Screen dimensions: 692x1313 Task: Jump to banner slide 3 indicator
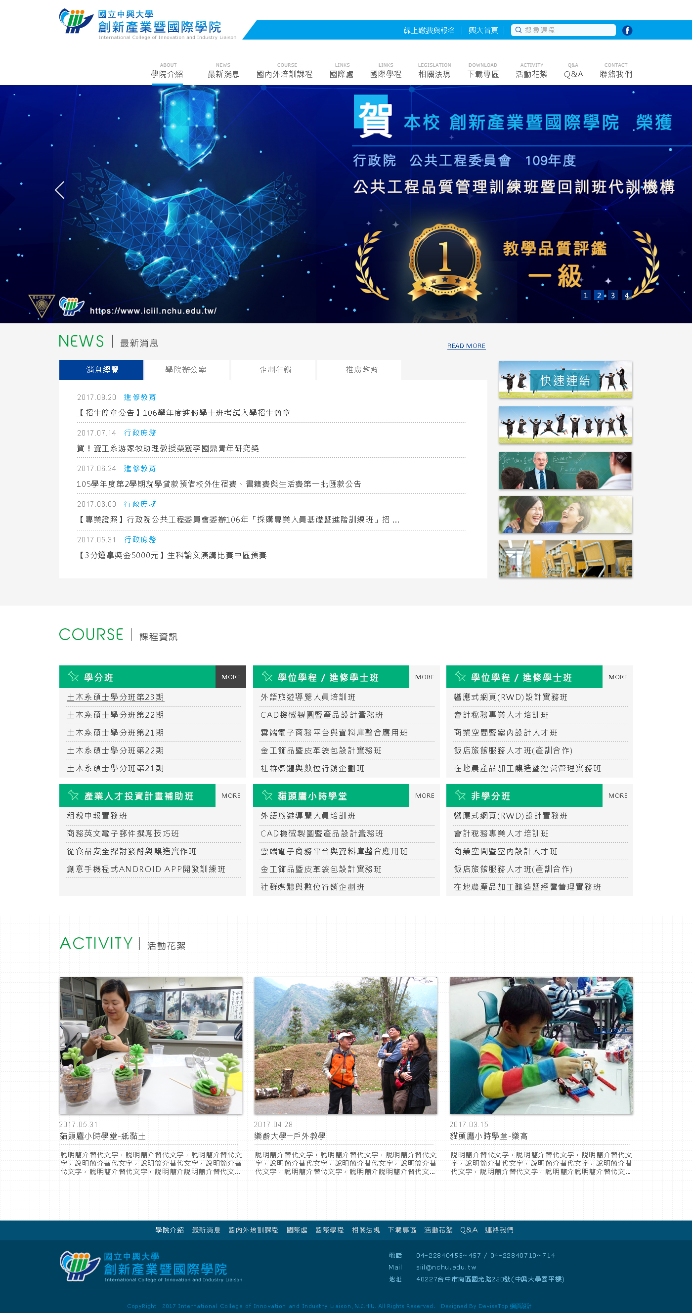pyautogui.click(x=612, y=296)
